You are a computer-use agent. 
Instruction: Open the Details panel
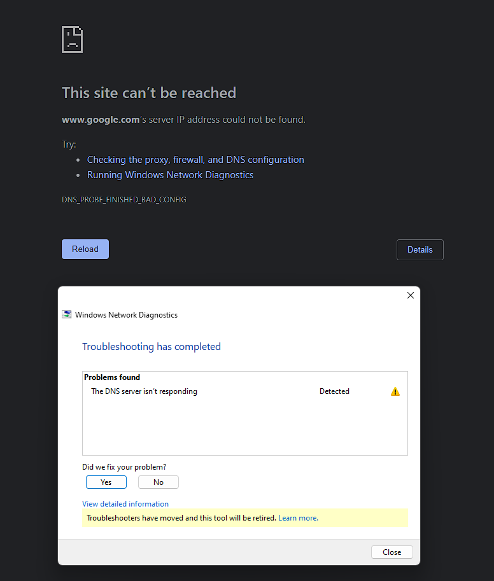420,249
